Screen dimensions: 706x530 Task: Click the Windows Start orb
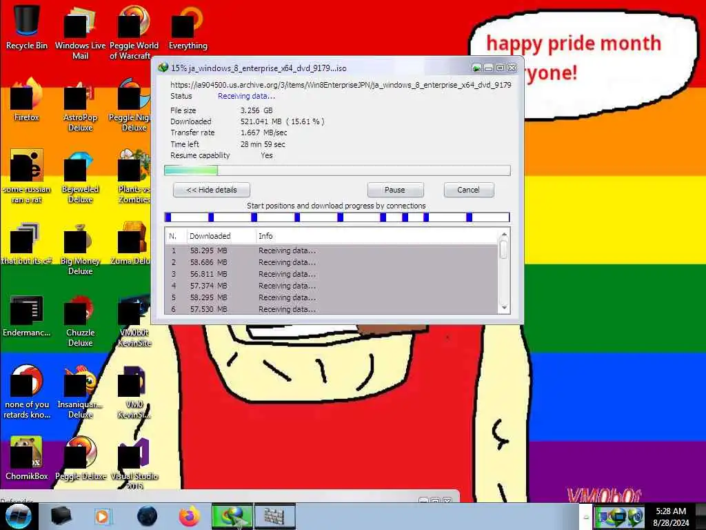[18, 516]
